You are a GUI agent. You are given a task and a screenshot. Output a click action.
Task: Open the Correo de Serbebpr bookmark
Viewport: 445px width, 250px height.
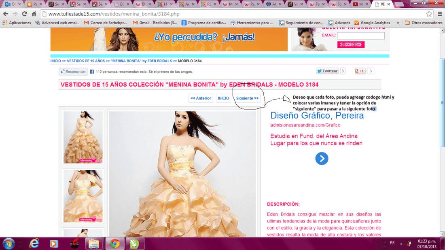(x=105, y=23)
